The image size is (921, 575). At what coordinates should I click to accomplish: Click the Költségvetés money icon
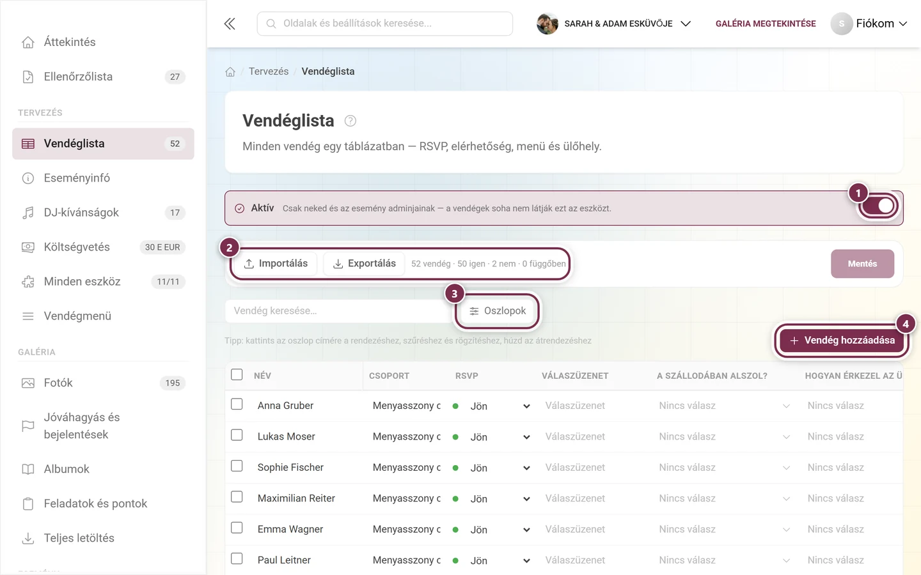pyautogui.click(x=28, y=247)
